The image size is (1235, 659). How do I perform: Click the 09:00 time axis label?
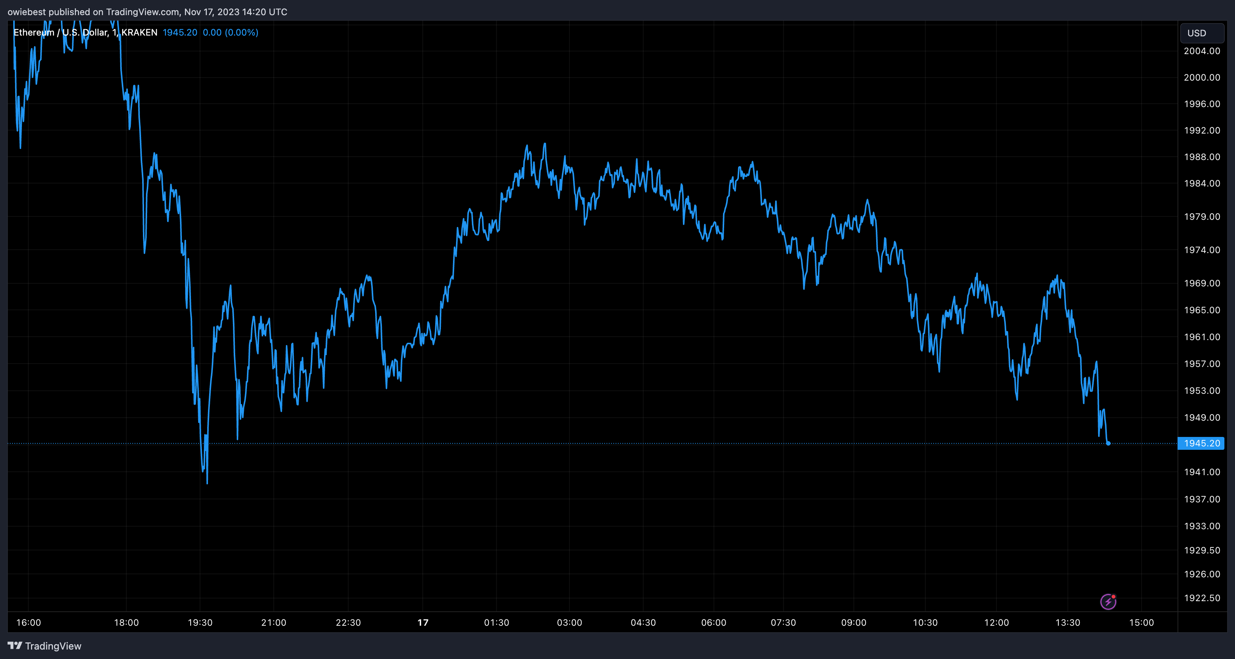(x=854, y=623)
